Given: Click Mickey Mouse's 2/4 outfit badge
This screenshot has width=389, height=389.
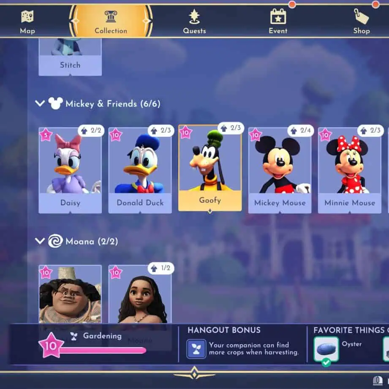Looking at the screenshot, I should (x=301, y=131).
